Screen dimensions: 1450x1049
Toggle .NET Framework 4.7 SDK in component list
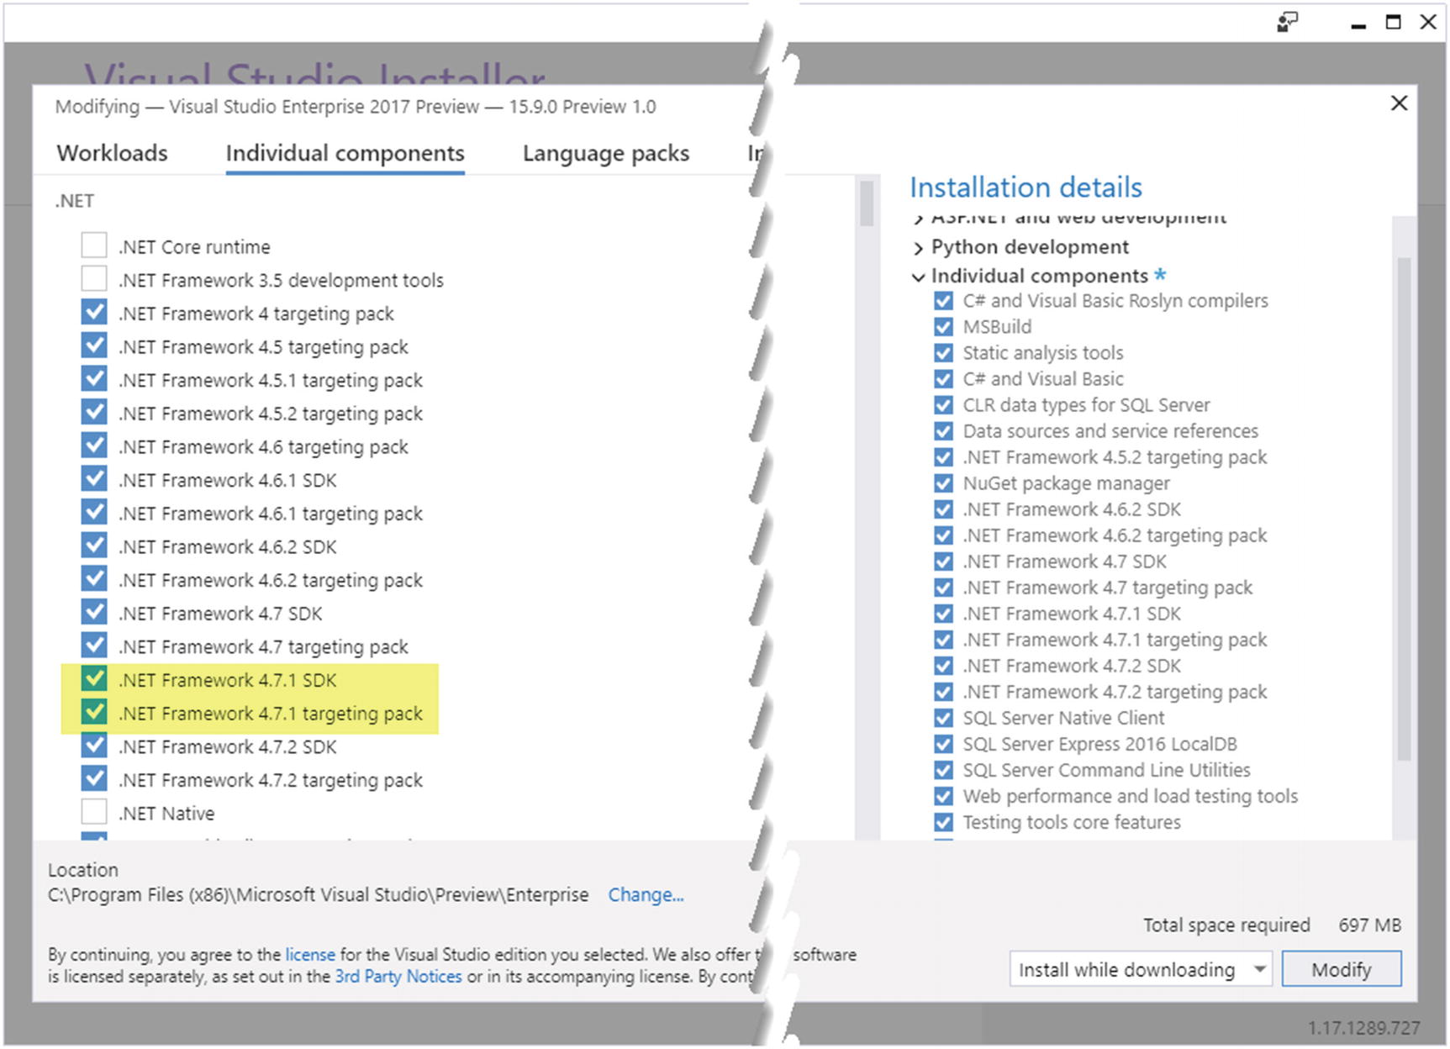tap(94, 612)
